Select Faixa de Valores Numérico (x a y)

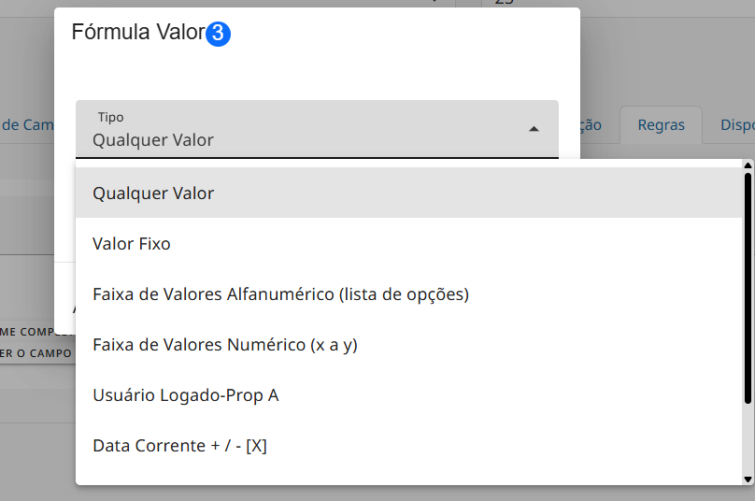pyautogui.click(x=408, y=344)
